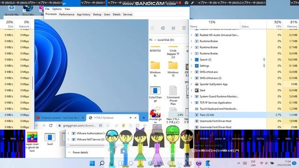Open the Windows Start menu
The image size is (299, 168).
(x=93, y=163)
